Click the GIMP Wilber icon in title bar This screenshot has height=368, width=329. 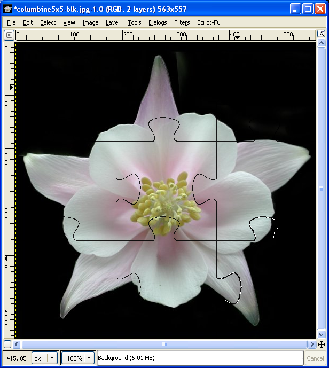pos(7,9)
